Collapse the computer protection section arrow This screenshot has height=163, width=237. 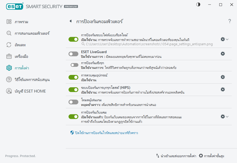[x=70, y=21]
